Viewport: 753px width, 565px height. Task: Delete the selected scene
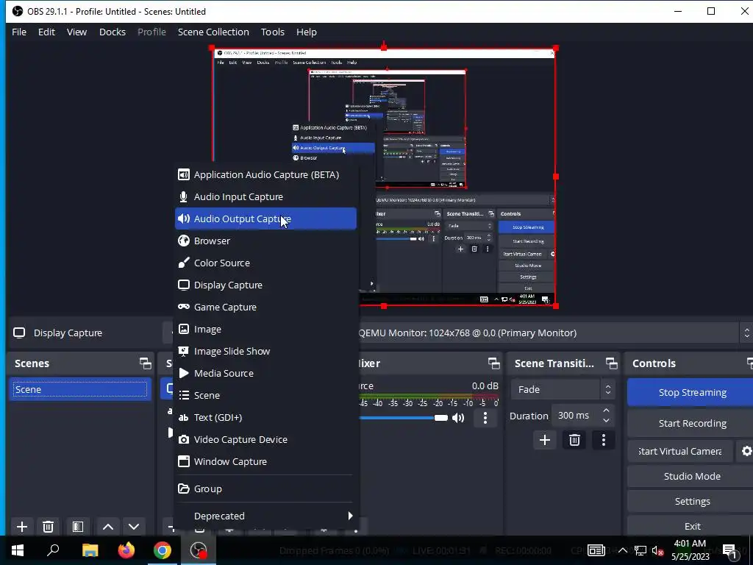[x=48, y=527]
